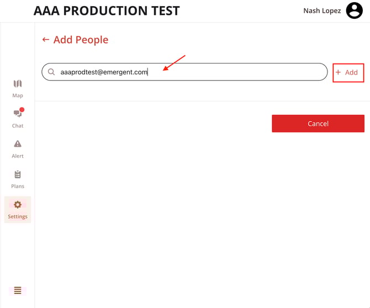Click the Nash Lopez username
This screenshot has width=370, height=308.
[x=322, y=10]
